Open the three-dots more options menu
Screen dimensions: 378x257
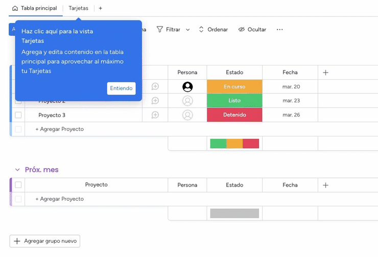279,30
